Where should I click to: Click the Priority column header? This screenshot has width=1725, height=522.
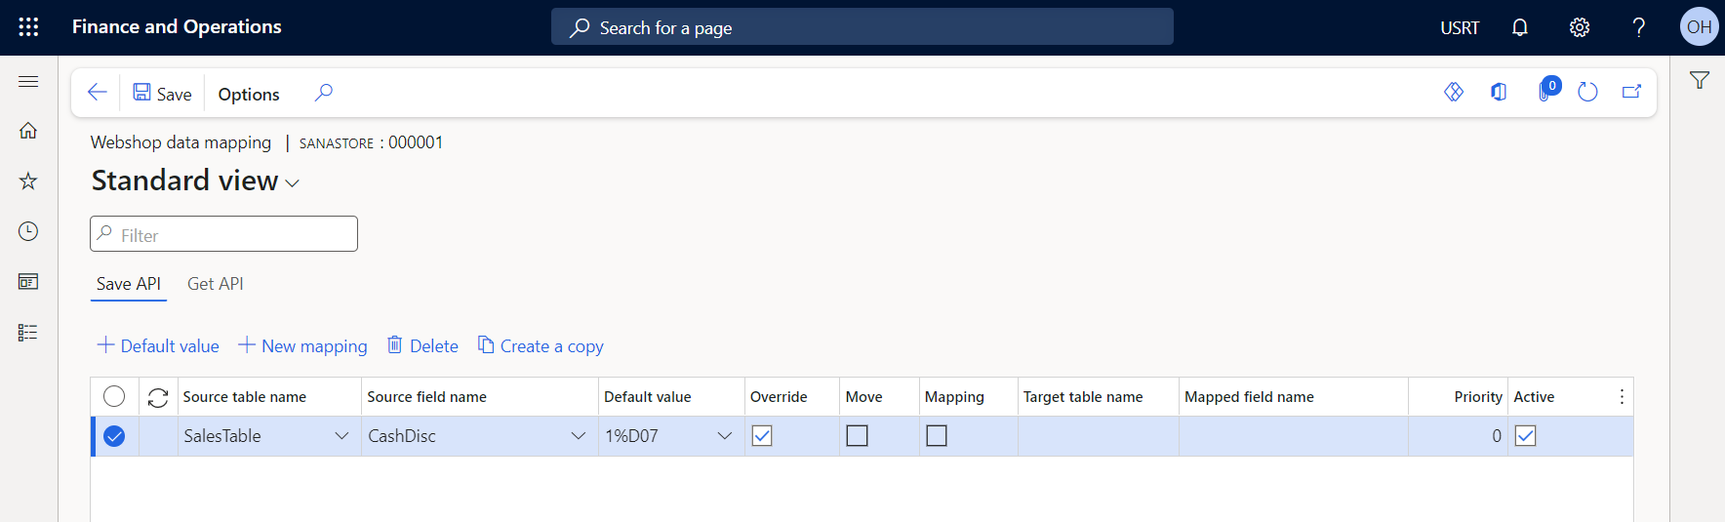tap(1478, 397)
